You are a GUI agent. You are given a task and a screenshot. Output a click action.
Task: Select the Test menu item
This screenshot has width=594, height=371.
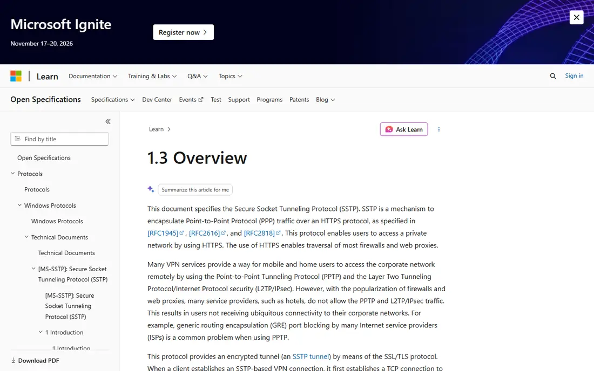click(216, 99)
